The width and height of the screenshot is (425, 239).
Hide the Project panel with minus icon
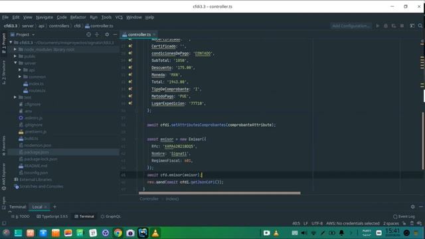[x=115, y=35]
